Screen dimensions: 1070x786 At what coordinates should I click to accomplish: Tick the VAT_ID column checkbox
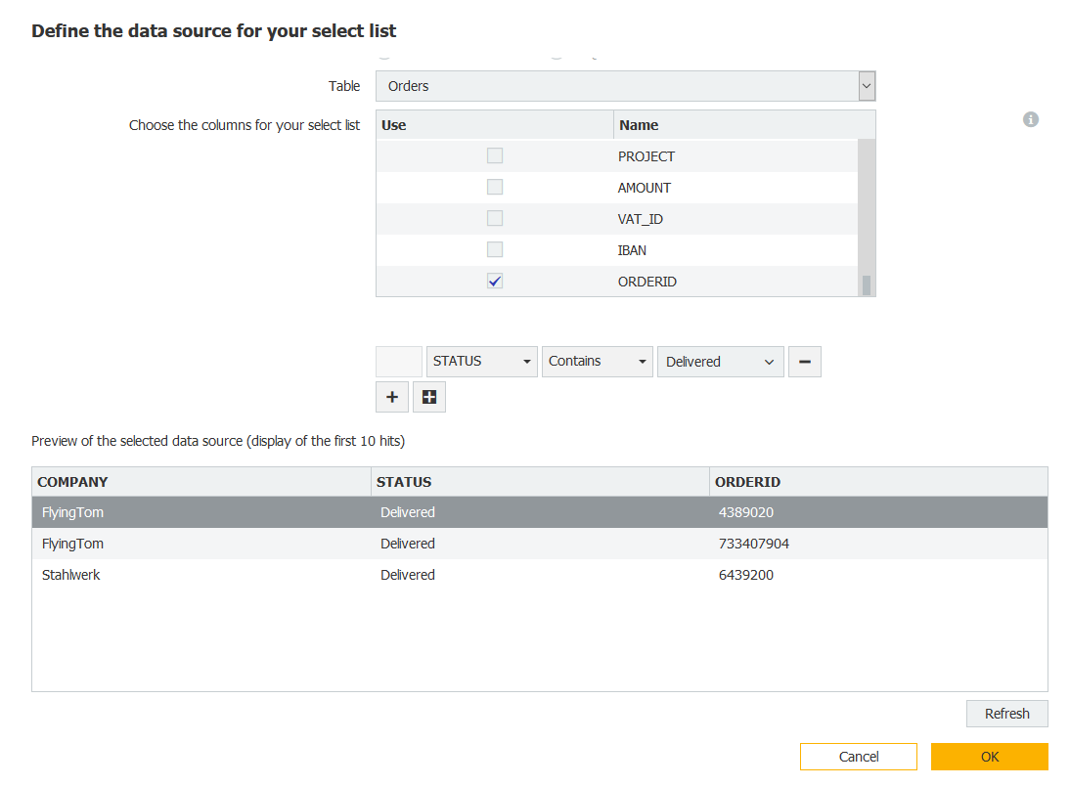click(495, 219)
